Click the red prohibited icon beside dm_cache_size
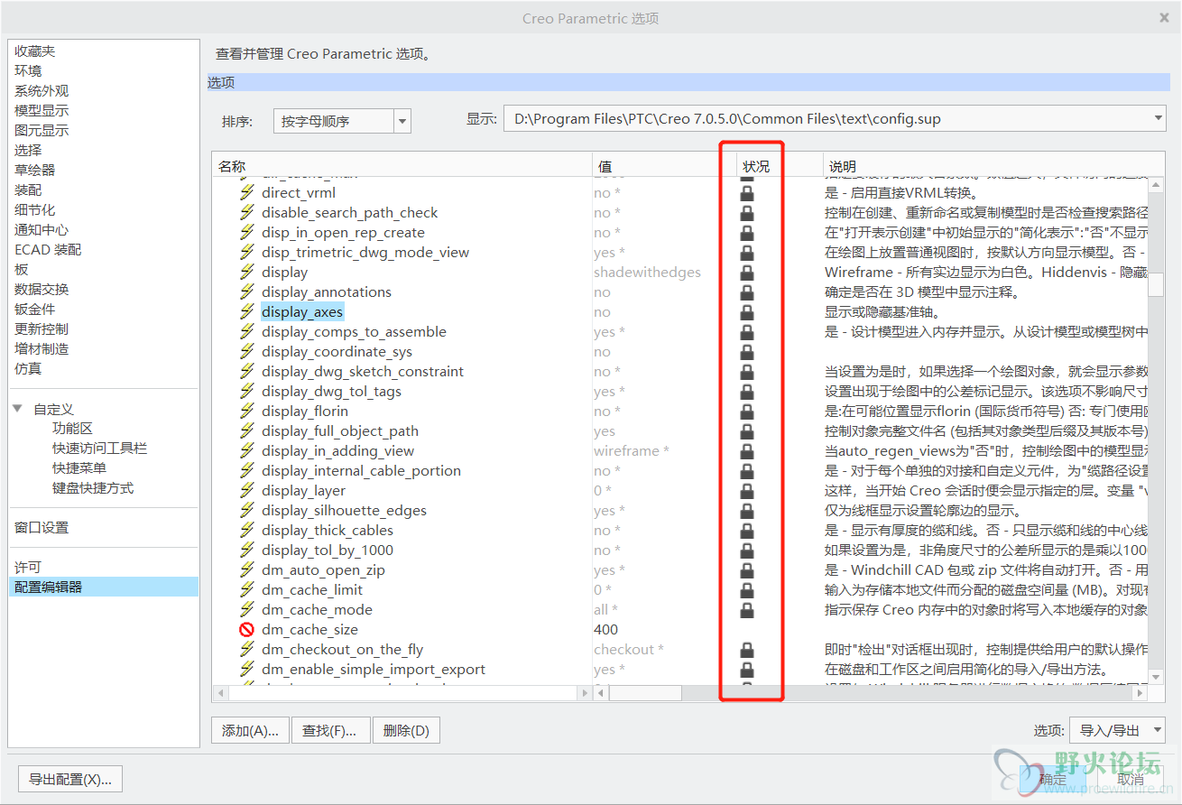This screenshot has height=805, width=1182. 247,629
